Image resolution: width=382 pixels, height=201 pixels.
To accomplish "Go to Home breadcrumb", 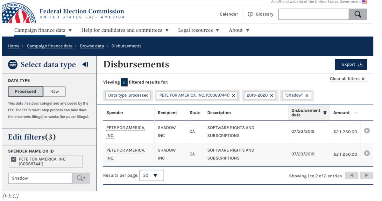I will click(x=14, y=46).
